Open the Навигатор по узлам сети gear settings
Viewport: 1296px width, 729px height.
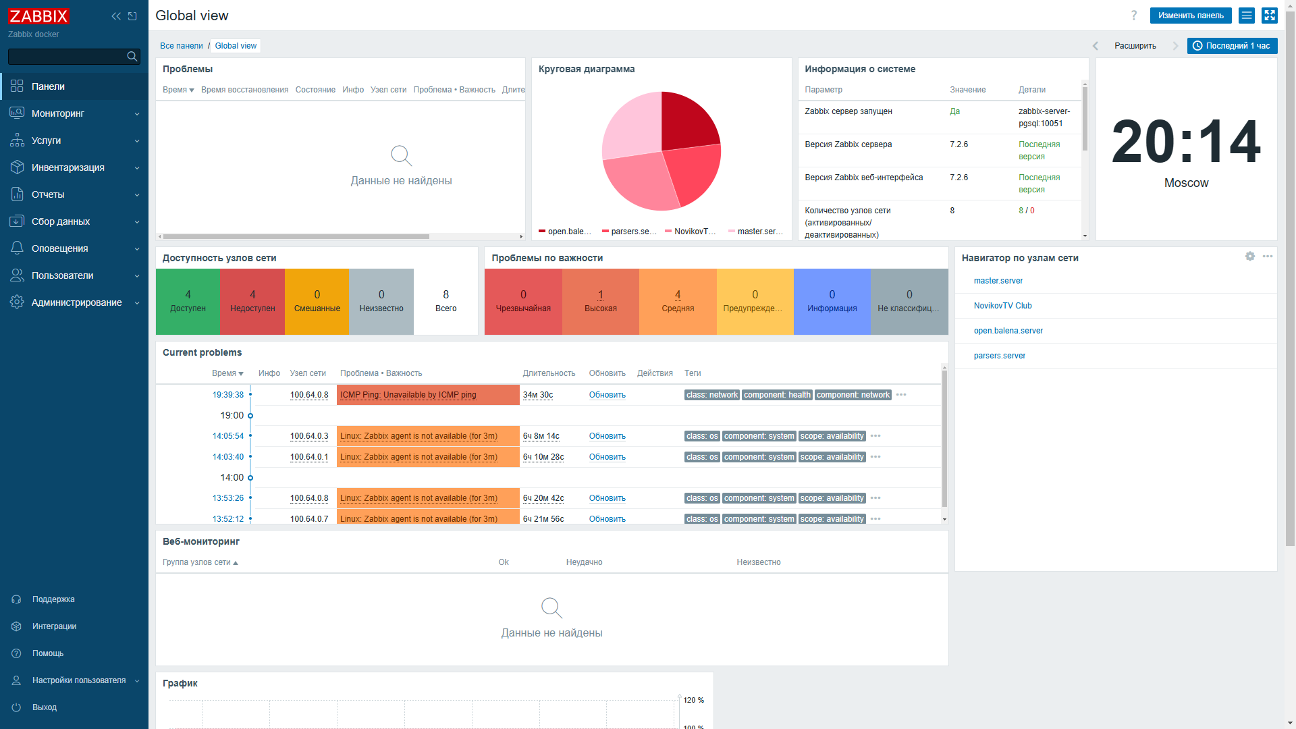pos(1251,256)
